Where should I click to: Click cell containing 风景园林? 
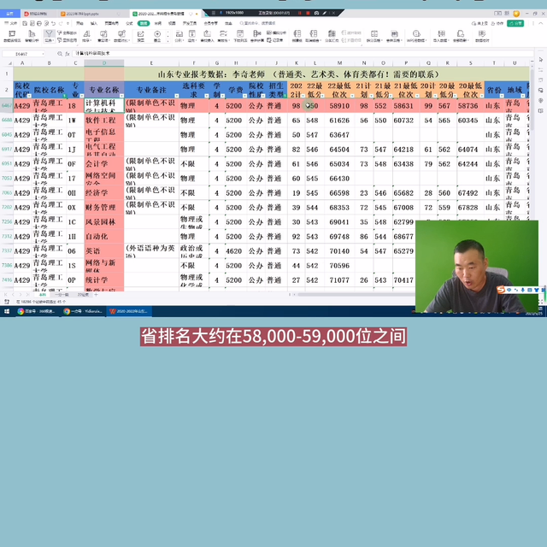click(x=104, y=222)
